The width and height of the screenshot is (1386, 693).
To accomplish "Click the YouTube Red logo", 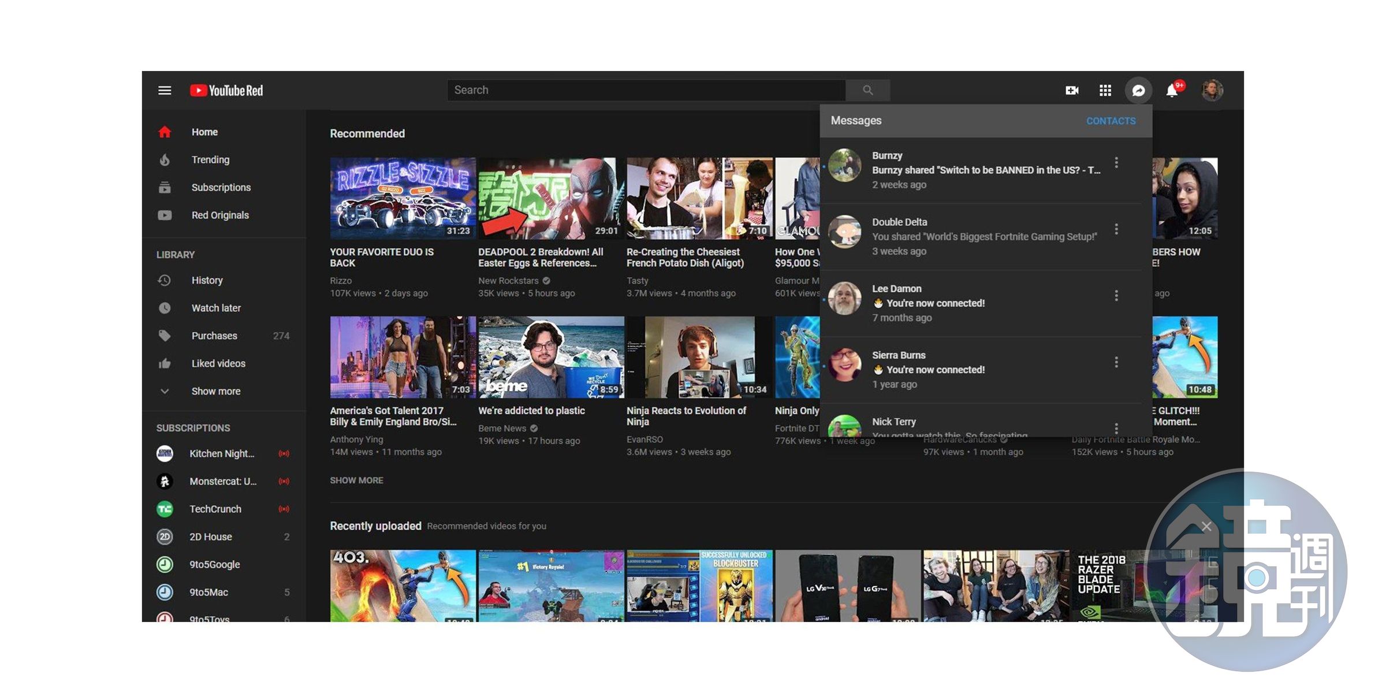I will coord(226,91).
